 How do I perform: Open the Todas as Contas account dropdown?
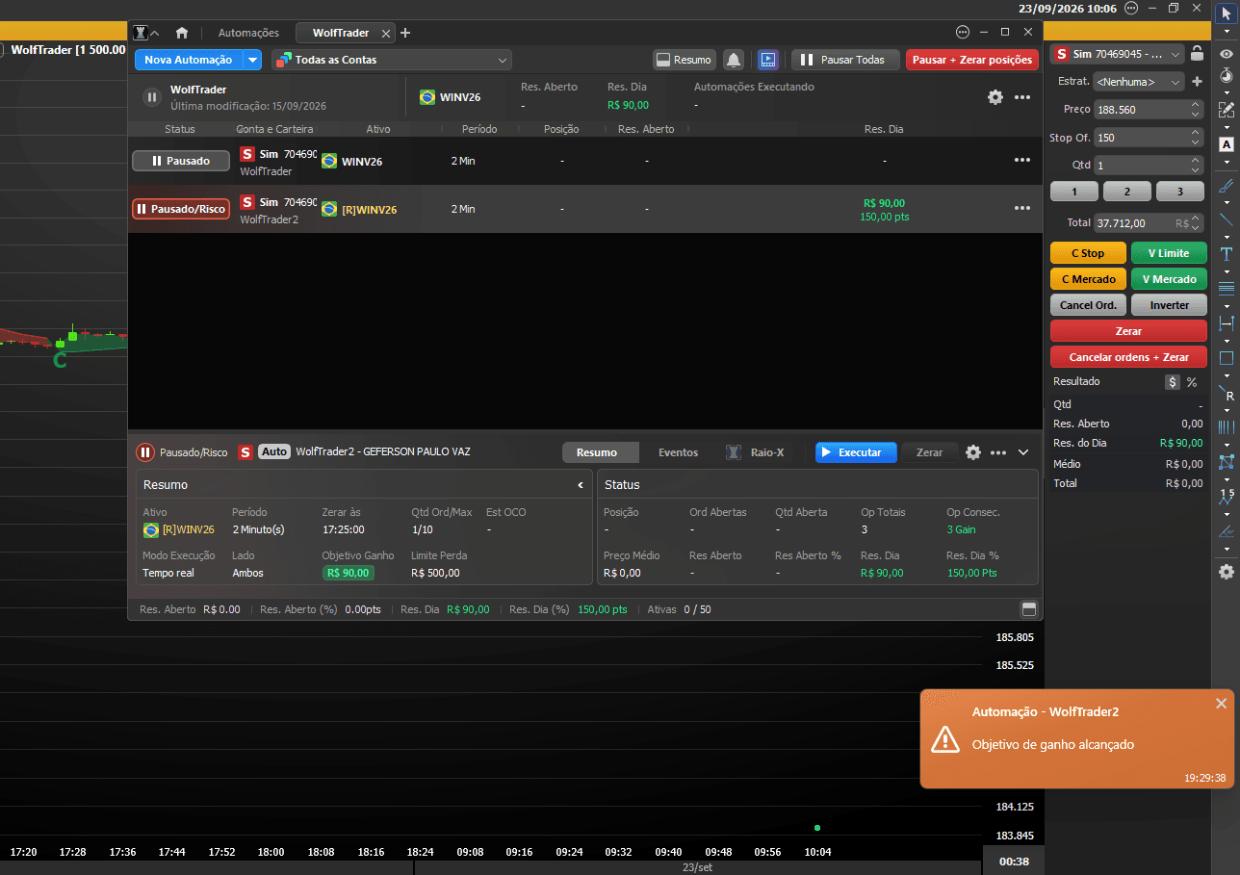coord(391,60)
